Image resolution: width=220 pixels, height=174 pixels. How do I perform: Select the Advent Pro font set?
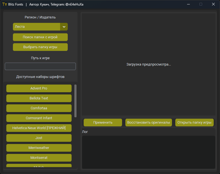point(39,88)
